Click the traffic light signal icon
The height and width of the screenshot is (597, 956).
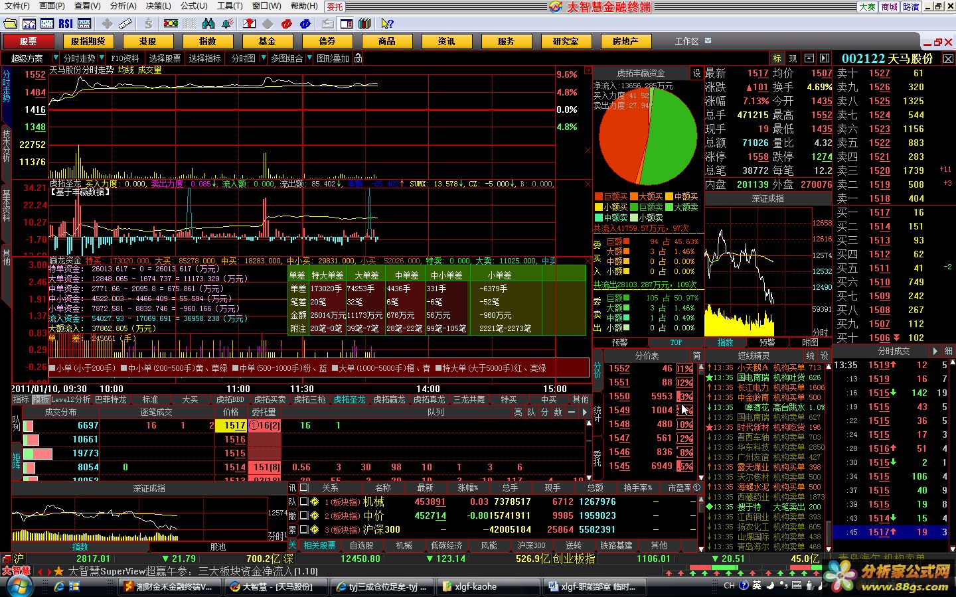[x=171, y=24]
